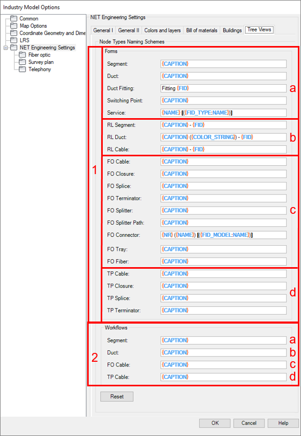Select Map Options tree item
Screen dimensions: 301x436
[x=33, y=26]
